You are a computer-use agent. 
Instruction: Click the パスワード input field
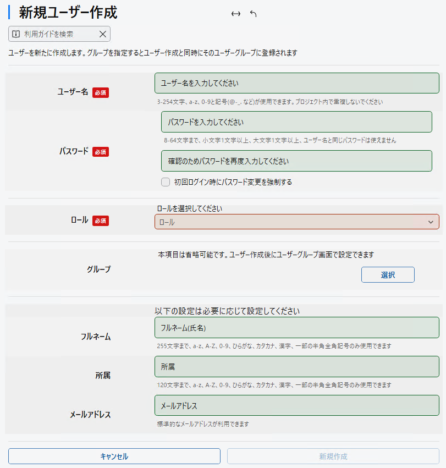[296, 122]
